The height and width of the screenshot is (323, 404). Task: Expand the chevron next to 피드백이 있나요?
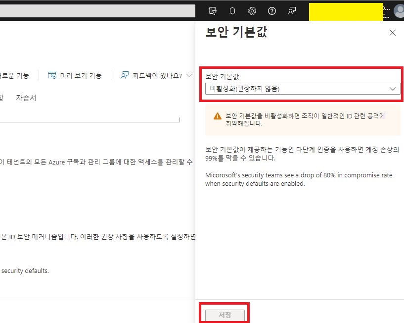[189, 75]
